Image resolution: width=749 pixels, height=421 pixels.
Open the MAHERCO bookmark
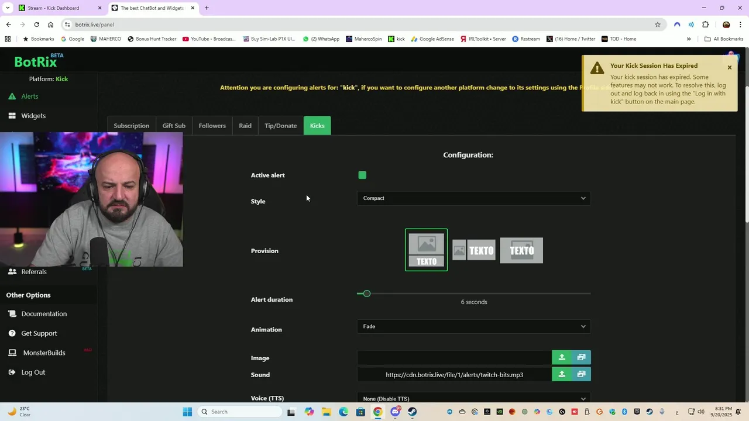(x=105, y=39)
